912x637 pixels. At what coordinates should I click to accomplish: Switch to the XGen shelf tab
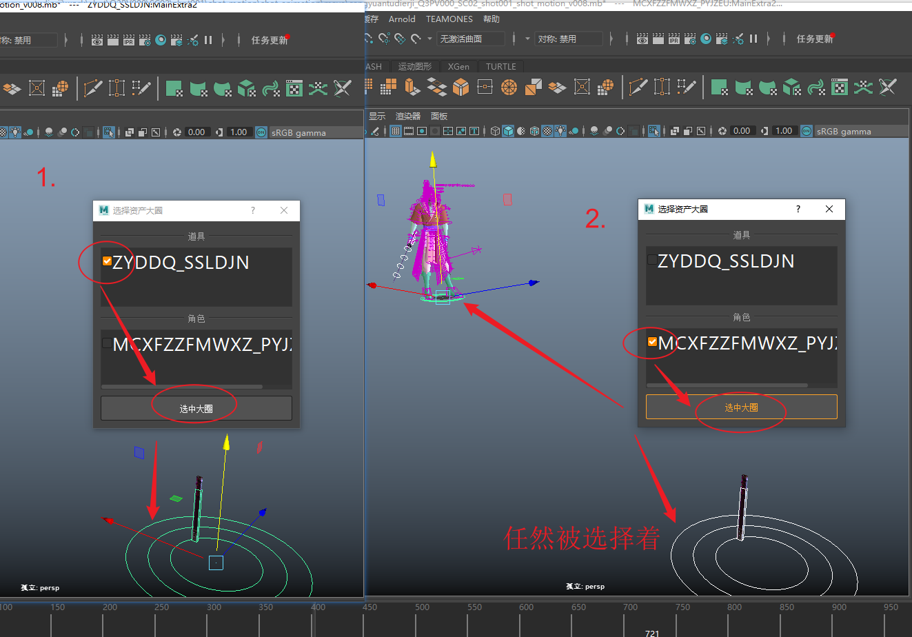[x=458, y=67]
